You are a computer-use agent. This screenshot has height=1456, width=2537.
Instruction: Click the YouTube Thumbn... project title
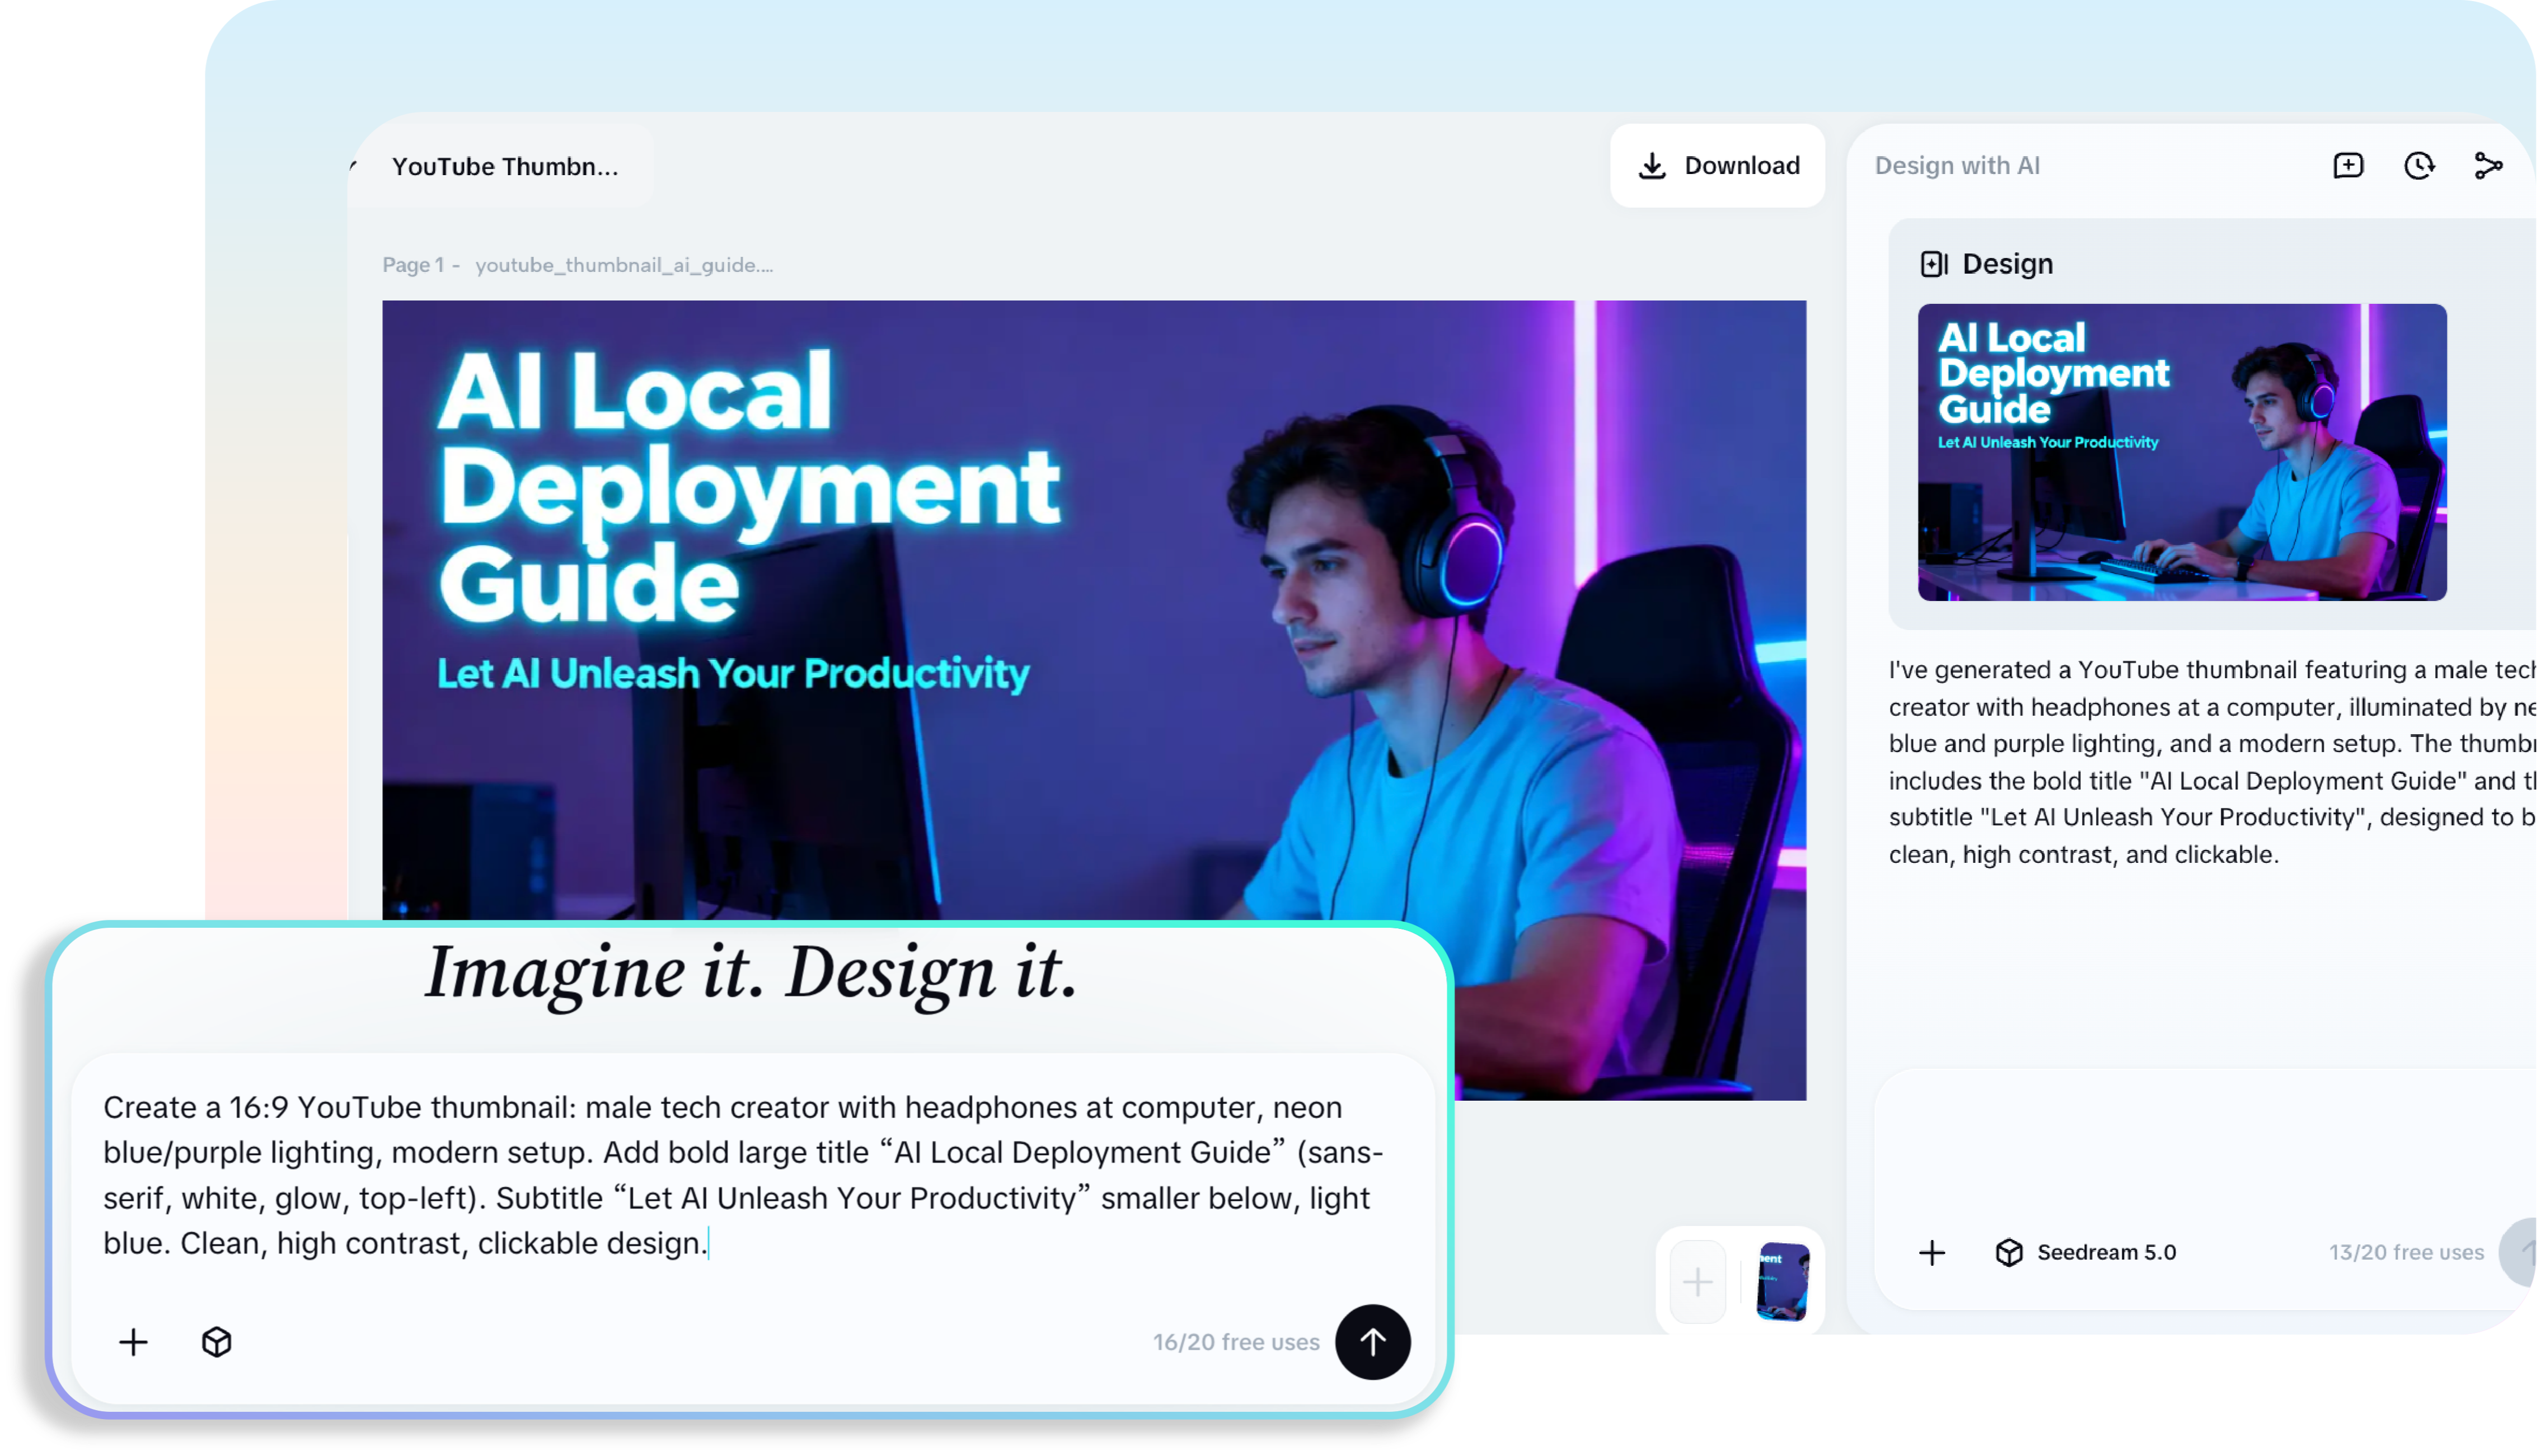505,166
